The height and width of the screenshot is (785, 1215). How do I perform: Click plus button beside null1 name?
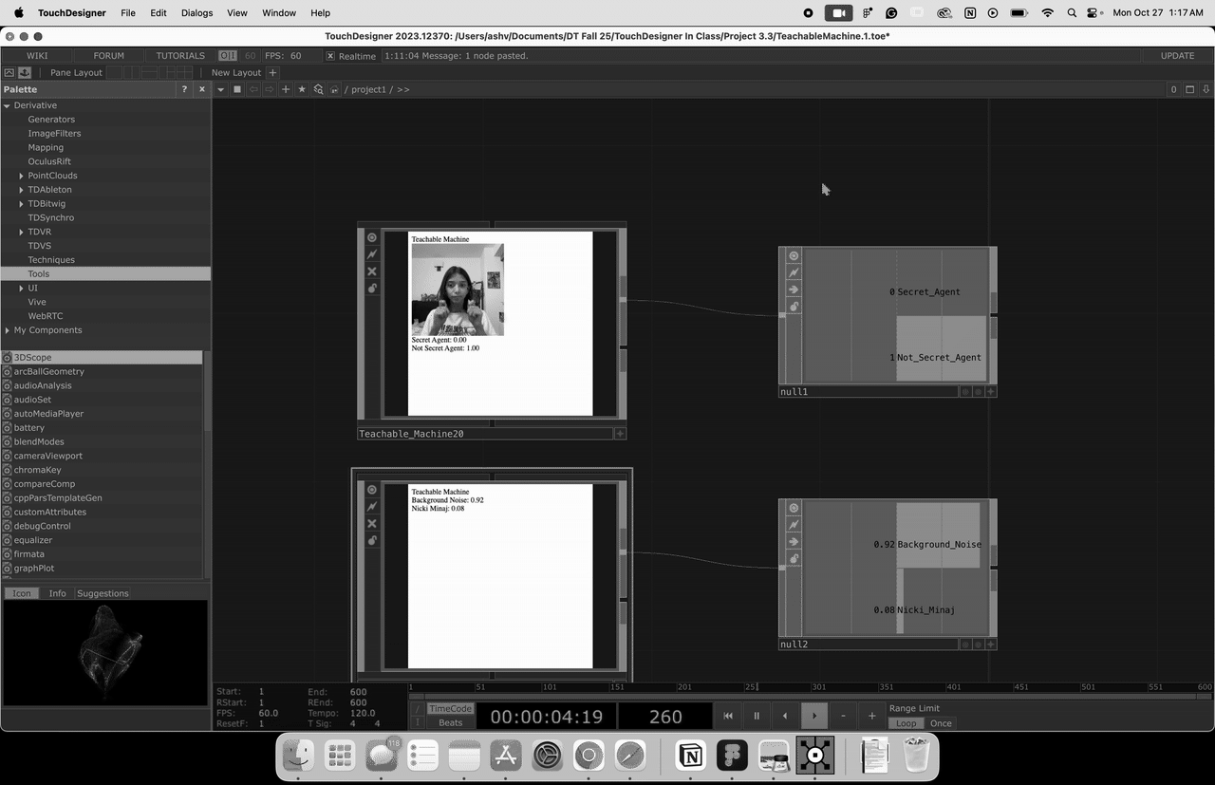point(990,391)
